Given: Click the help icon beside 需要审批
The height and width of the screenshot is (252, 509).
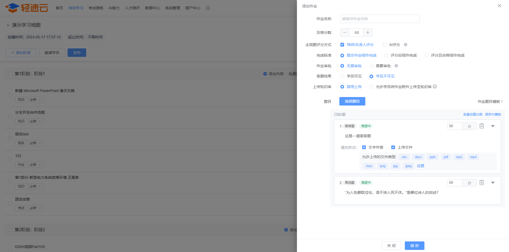Looking at the screenshot, I should coord(396,66).
